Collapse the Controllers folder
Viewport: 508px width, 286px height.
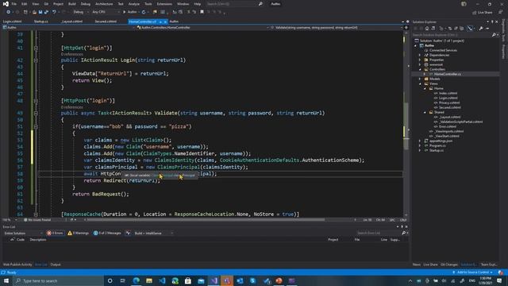(420, 69)
